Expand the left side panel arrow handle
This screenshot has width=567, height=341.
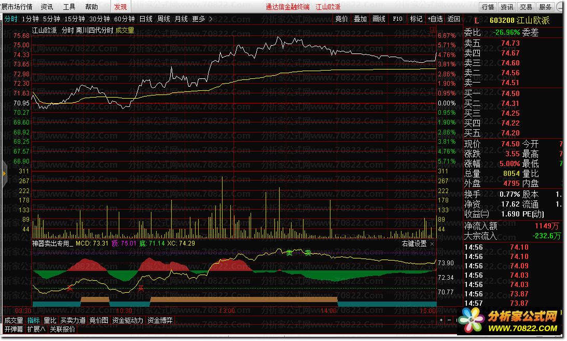(4, 173)
